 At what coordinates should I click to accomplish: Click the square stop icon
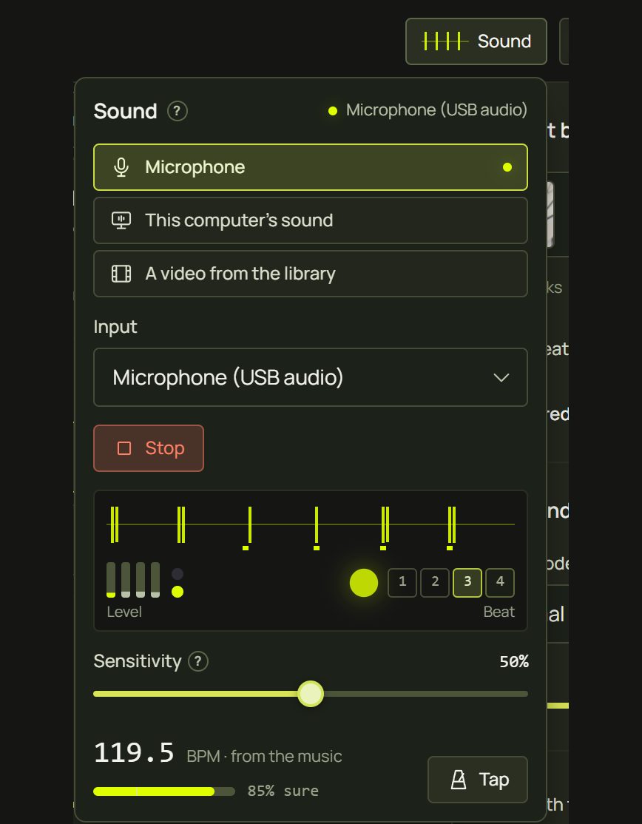pos(124,448)
